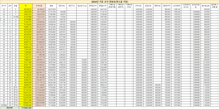Click the '본봉' header cell
The image size is (219, 109).
point(51,6)
